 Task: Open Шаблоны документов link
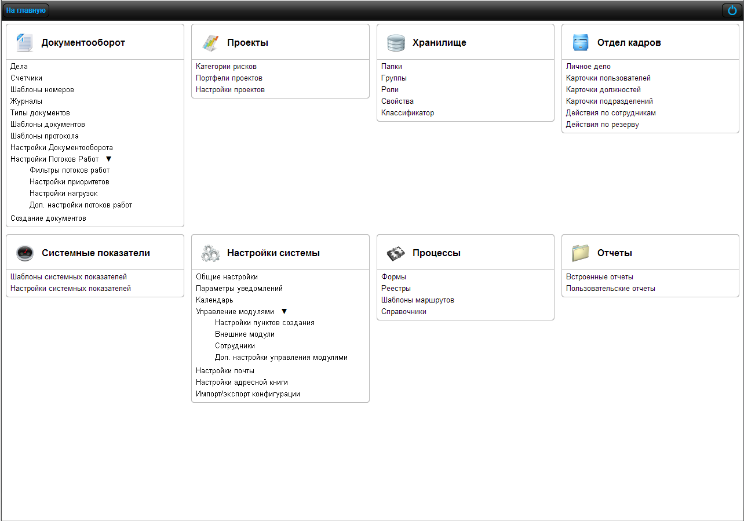point(48,125)
